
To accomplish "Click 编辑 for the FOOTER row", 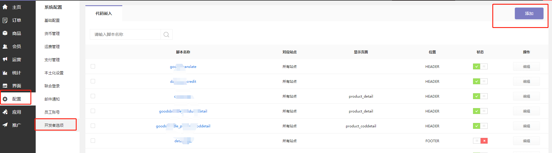I will click(x=527, y=141).
